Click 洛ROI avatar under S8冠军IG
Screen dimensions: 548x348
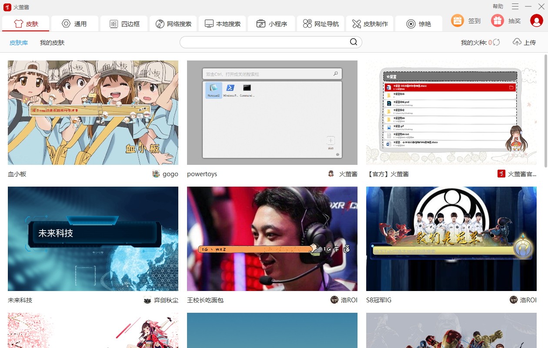click(514, 300)
